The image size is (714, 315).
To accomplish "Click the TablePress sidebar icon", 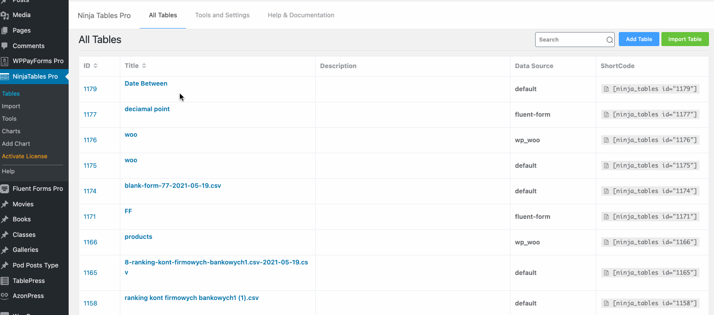I will (5, 281).
